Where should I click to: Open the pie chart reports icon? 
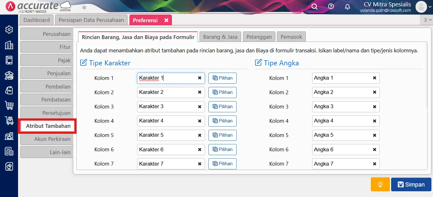(x=9, y=166)
